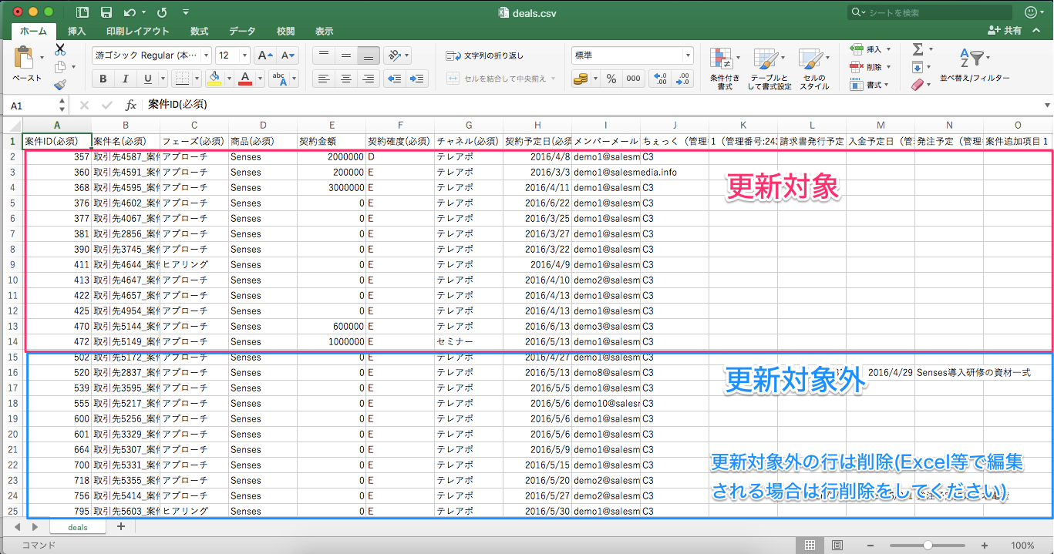This screenshot has height=554, width=1054.
Task: Toggle bold formatting
Action: pyautogui.click(x=103, y=79)
